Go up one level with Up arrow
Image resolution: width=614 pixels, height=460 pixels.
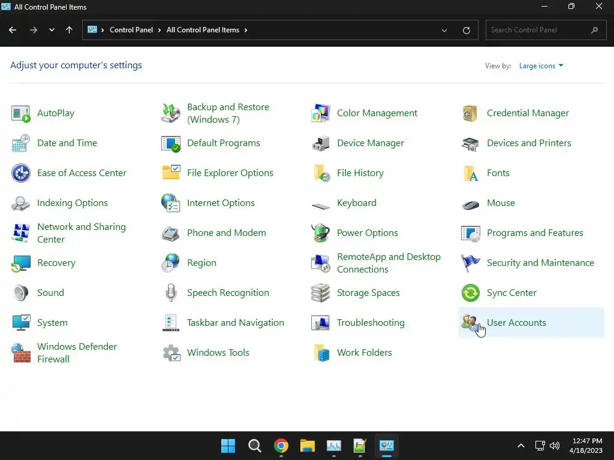[70, 30]
